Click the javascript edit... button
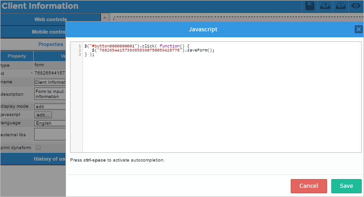Image resolution: width=364 pixels, height=197 pixels. [43, 115]
